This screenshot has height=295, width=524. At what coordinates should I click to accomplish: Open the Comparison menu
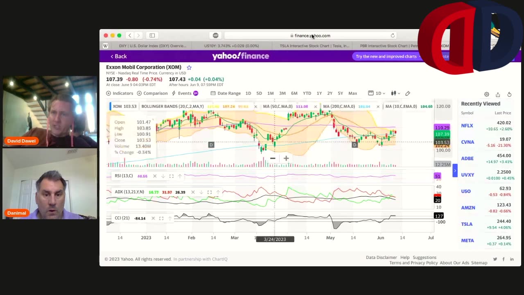[x=152, y=93]
